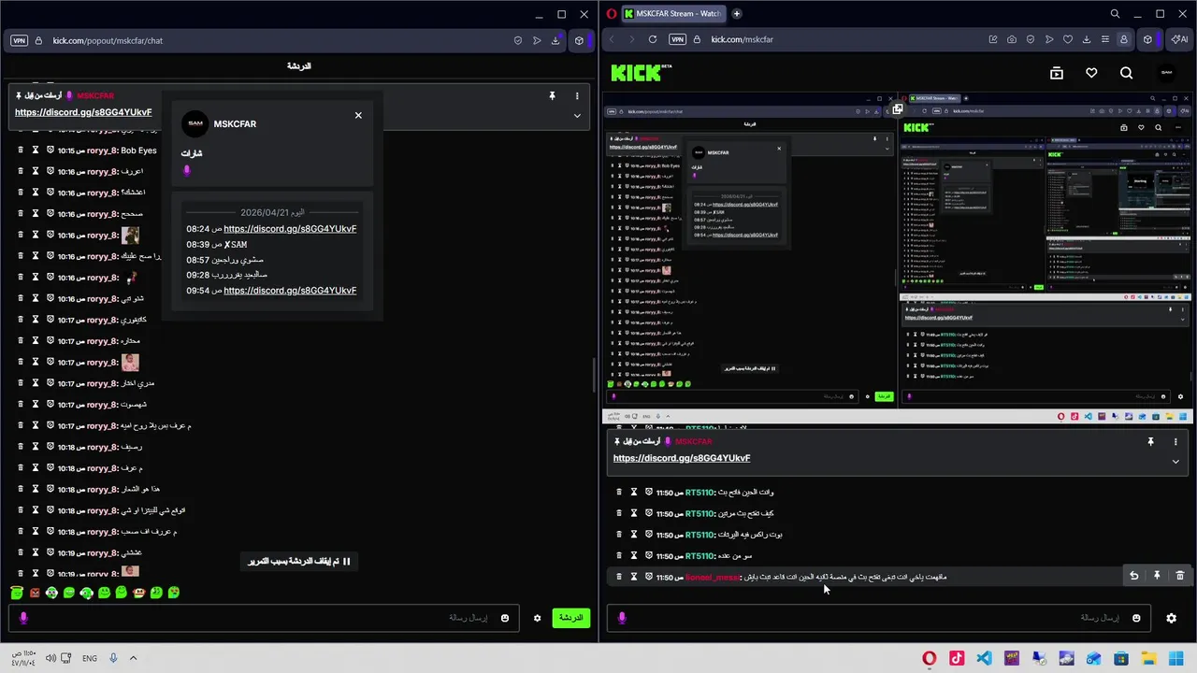Viewport: 1197px width, 673px height.
Task: Open emoji picker in popout chat input
Action: tap(505, 618)
